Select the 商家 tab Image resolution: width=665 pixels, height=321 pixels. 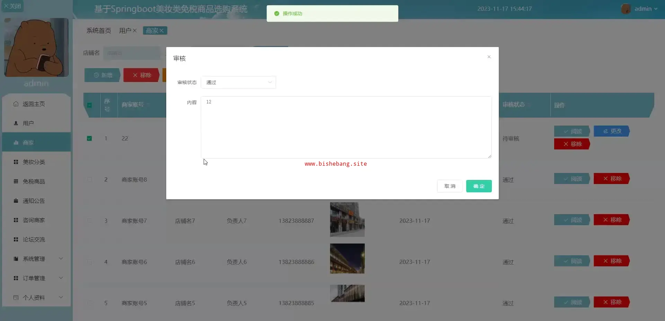tap(152, 31)
